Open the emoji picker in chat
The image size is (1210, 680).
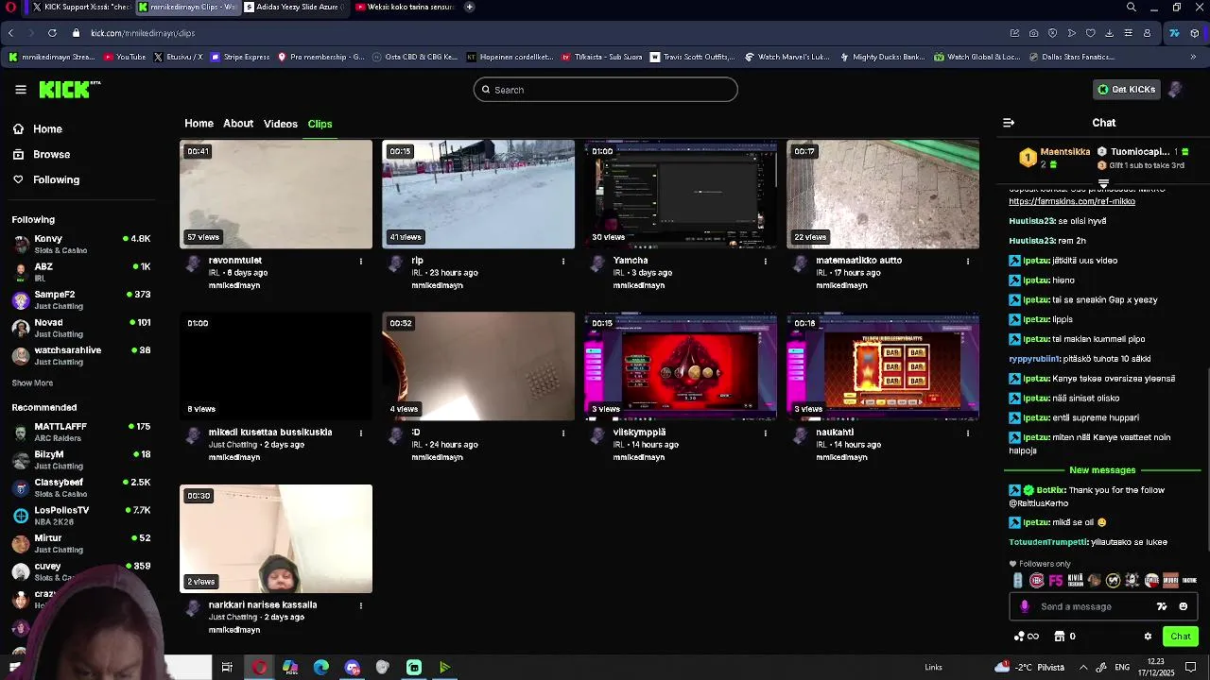[1184, 606]
